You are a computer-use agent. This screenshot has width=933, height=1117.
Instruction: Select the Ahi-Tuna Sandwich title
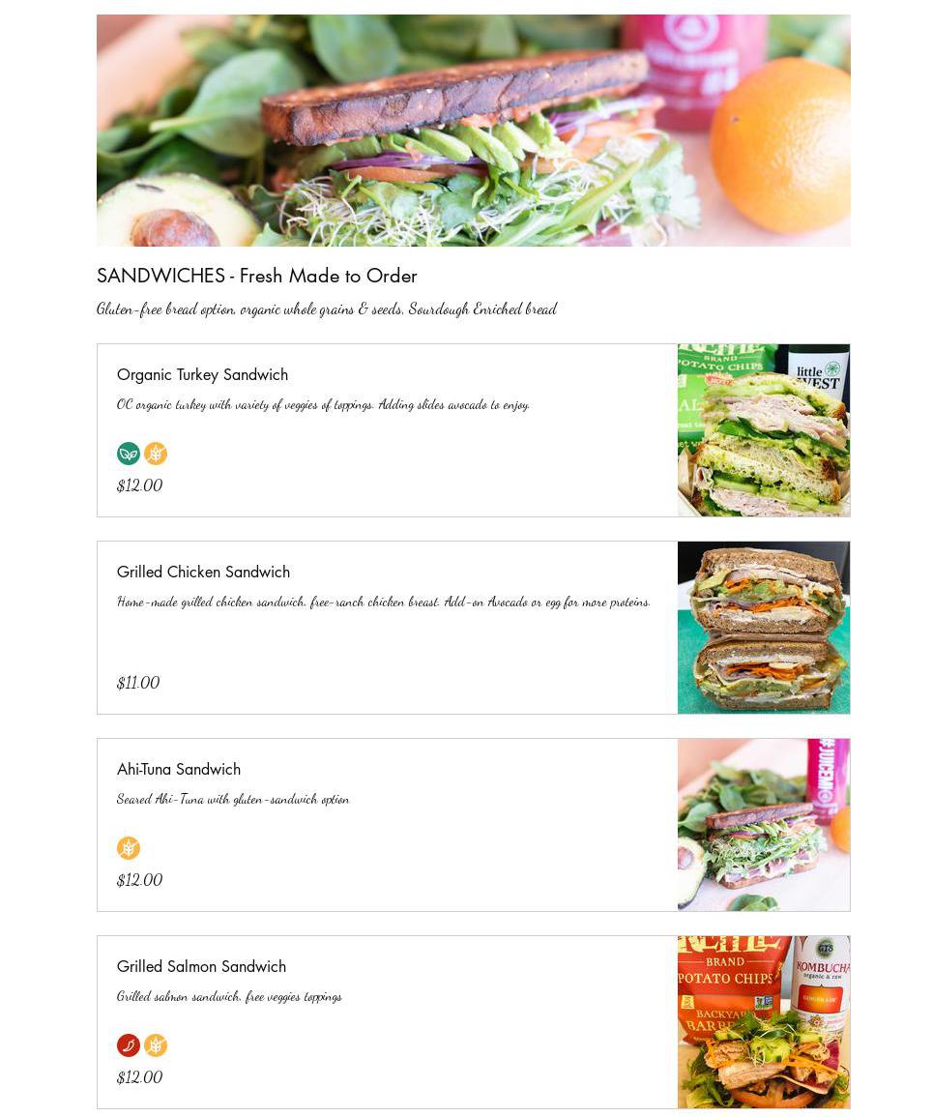[x=179, y=770]
